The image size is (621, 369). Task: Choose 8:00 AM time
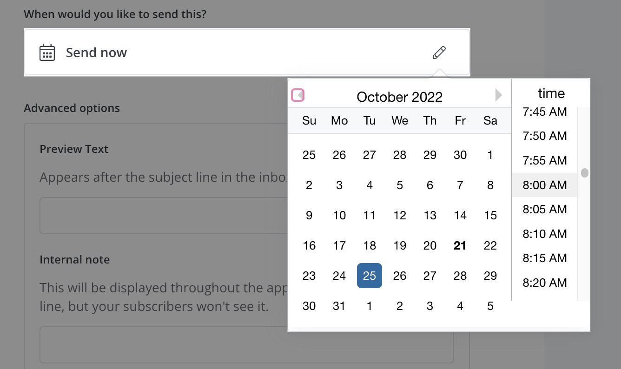point(545,185)
